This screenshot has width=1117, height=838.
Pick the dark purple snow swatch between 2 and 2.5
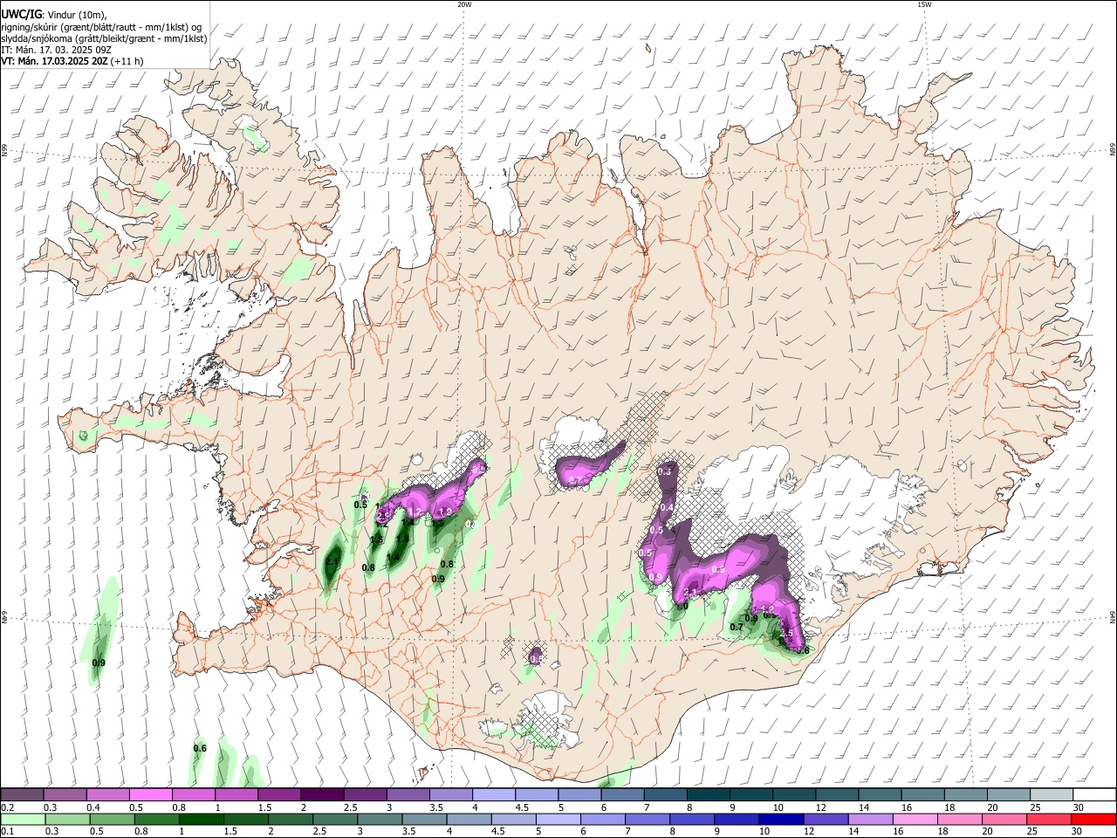point(322,794)
